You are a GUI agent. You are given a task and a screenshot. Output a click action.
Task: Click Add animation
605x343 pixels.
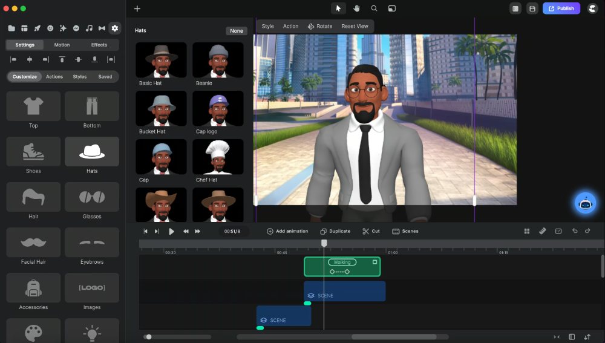[287, 231]
